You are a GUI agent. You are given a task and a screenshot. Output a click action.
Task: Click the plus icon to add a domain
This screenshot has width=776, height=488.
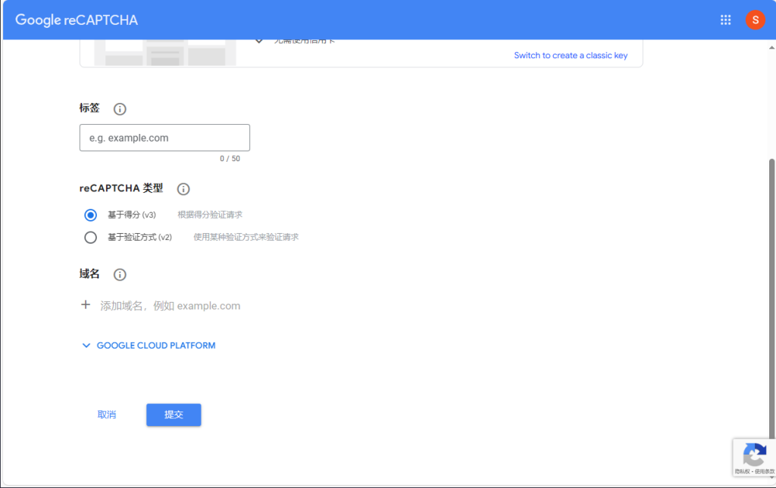click(x=86, y=305)
